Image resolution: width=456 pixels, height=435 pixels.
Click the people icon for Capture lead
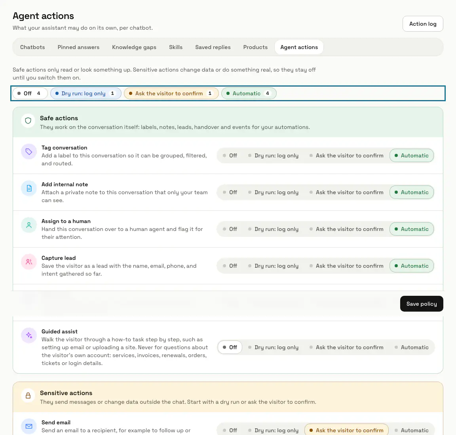[x=29, y=262]
